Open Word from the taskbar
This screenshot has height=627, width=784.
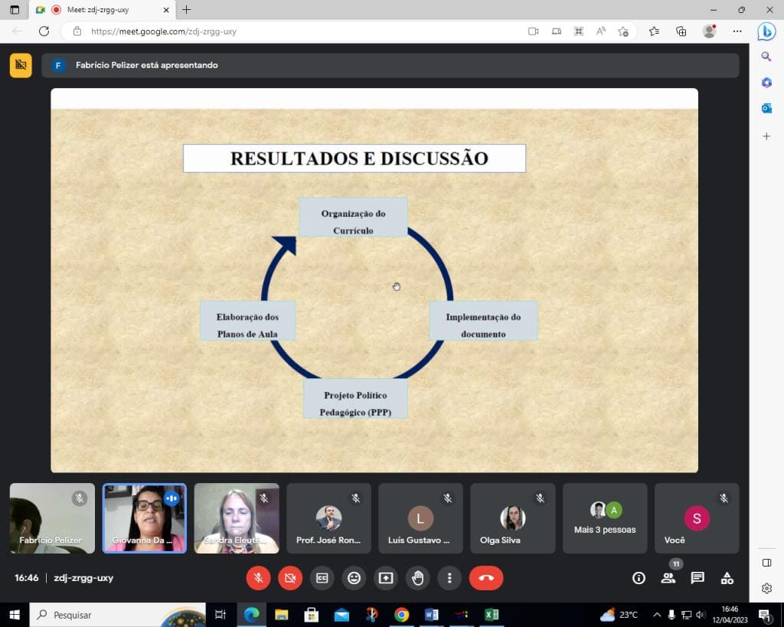tap(432, 615)
